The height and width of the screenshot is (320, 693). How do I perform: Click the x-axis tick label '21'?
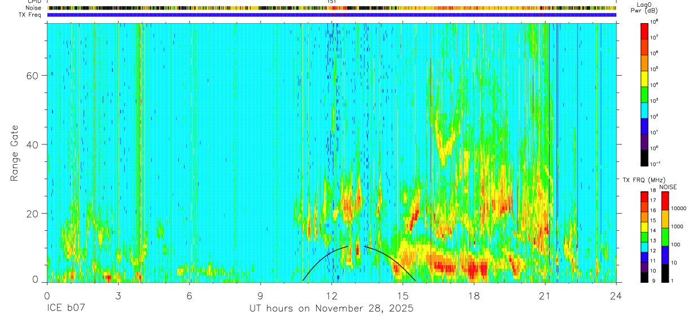545,295
